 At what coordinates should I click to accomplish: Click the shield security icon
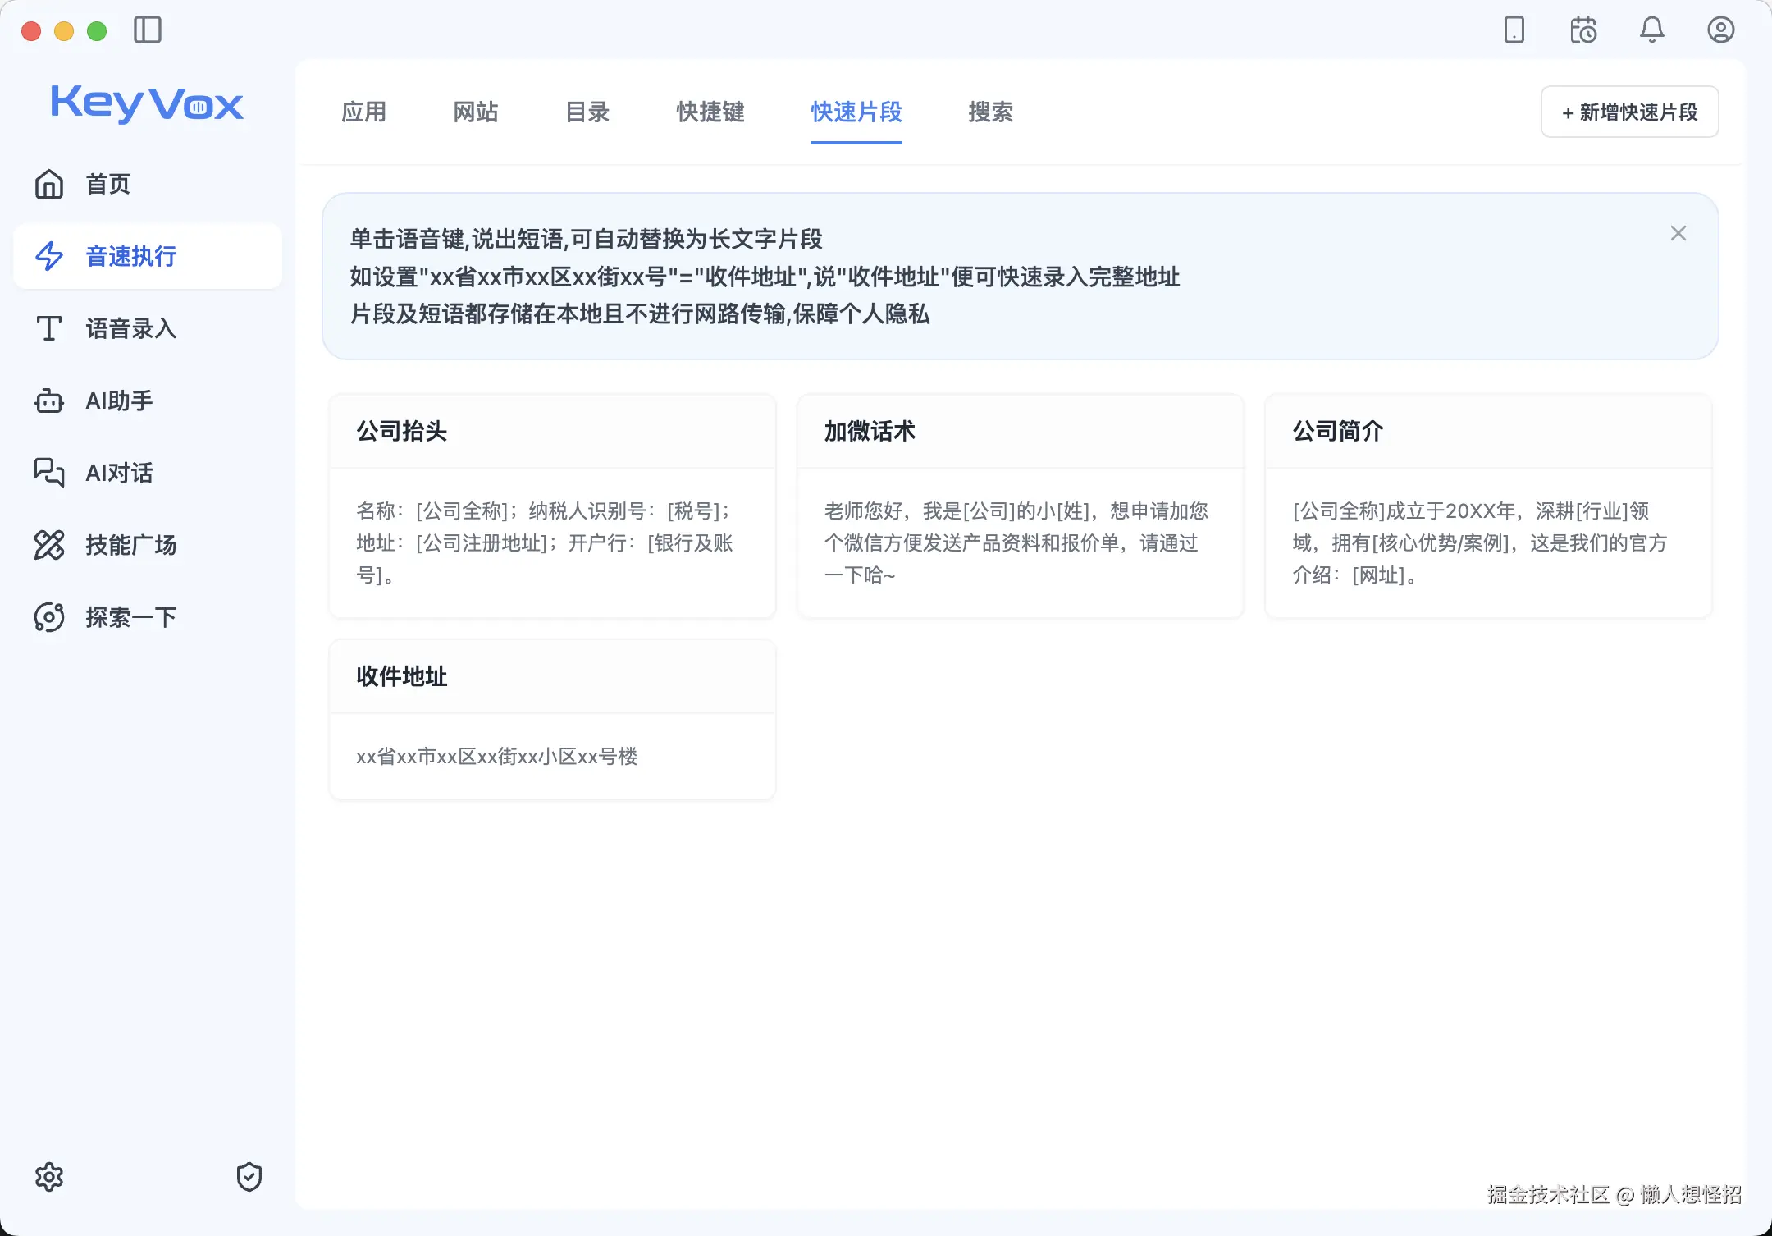[x=249, y=1177]
